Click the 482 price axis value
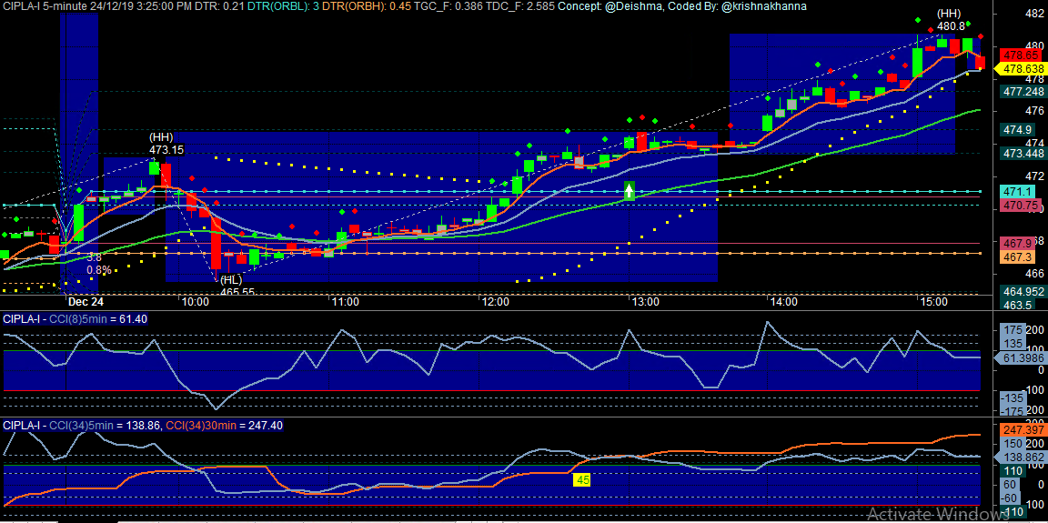The width and height of the screenshot is (1048, 523). (x=1035, y=14)
